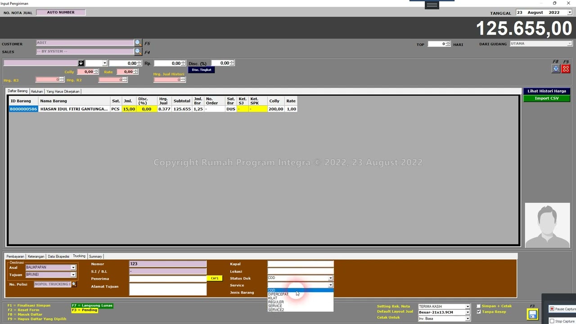This screenshot has width=576, height=324.
Task: Click the Pause Capture record icon
Action: coord(552,309)
